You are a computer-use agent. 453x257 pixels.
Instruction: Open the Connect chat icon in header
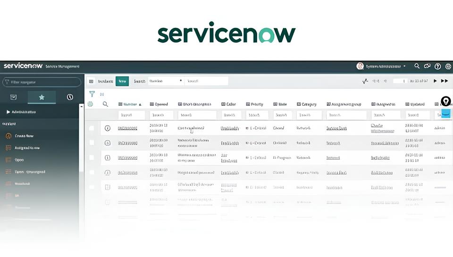427,66
